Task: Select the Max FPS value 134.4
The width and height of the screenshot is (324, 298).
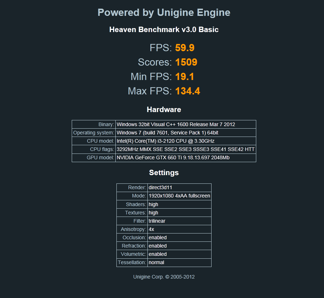Action: point(188,91)
